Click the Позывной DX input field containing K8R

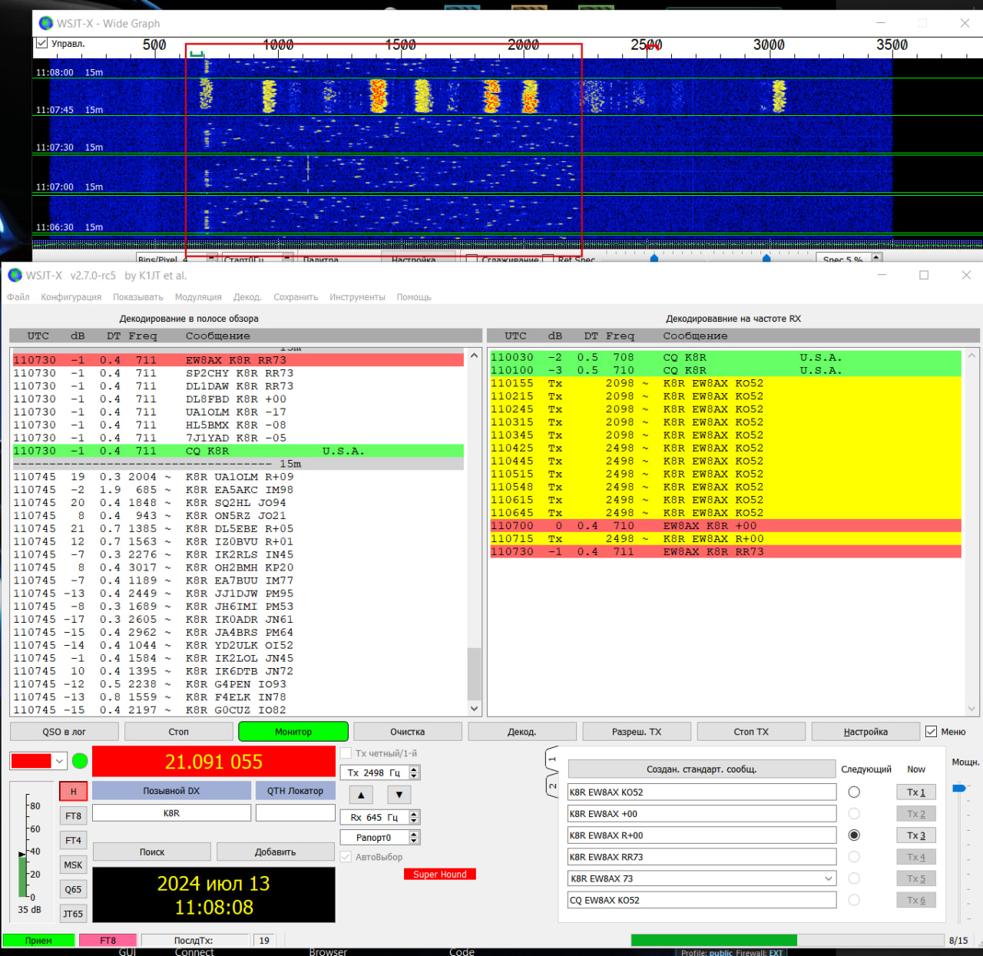pyautogui.click(x=171, y=813)
